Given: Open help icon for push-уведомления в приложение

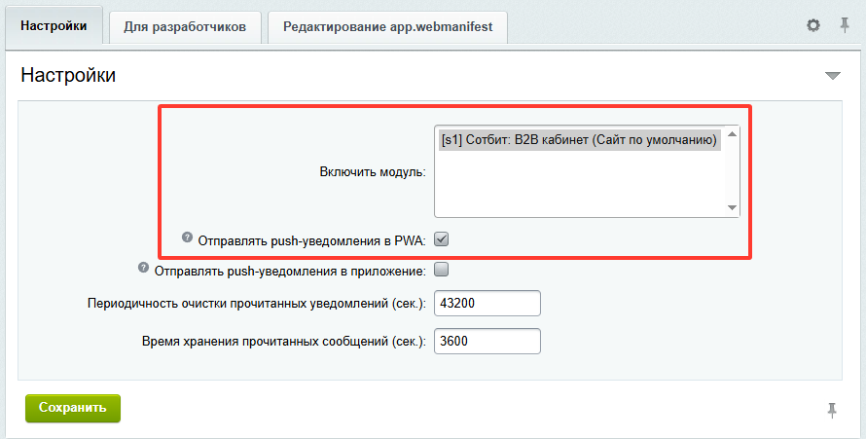Looking at the screenshot, I should (x=144, y=268).
